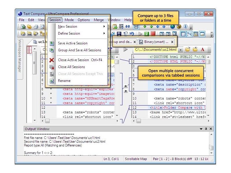Click the document-with-floppy save icon in the top toolbar
The height and width of the screenshot is (173, 231).
23,27
